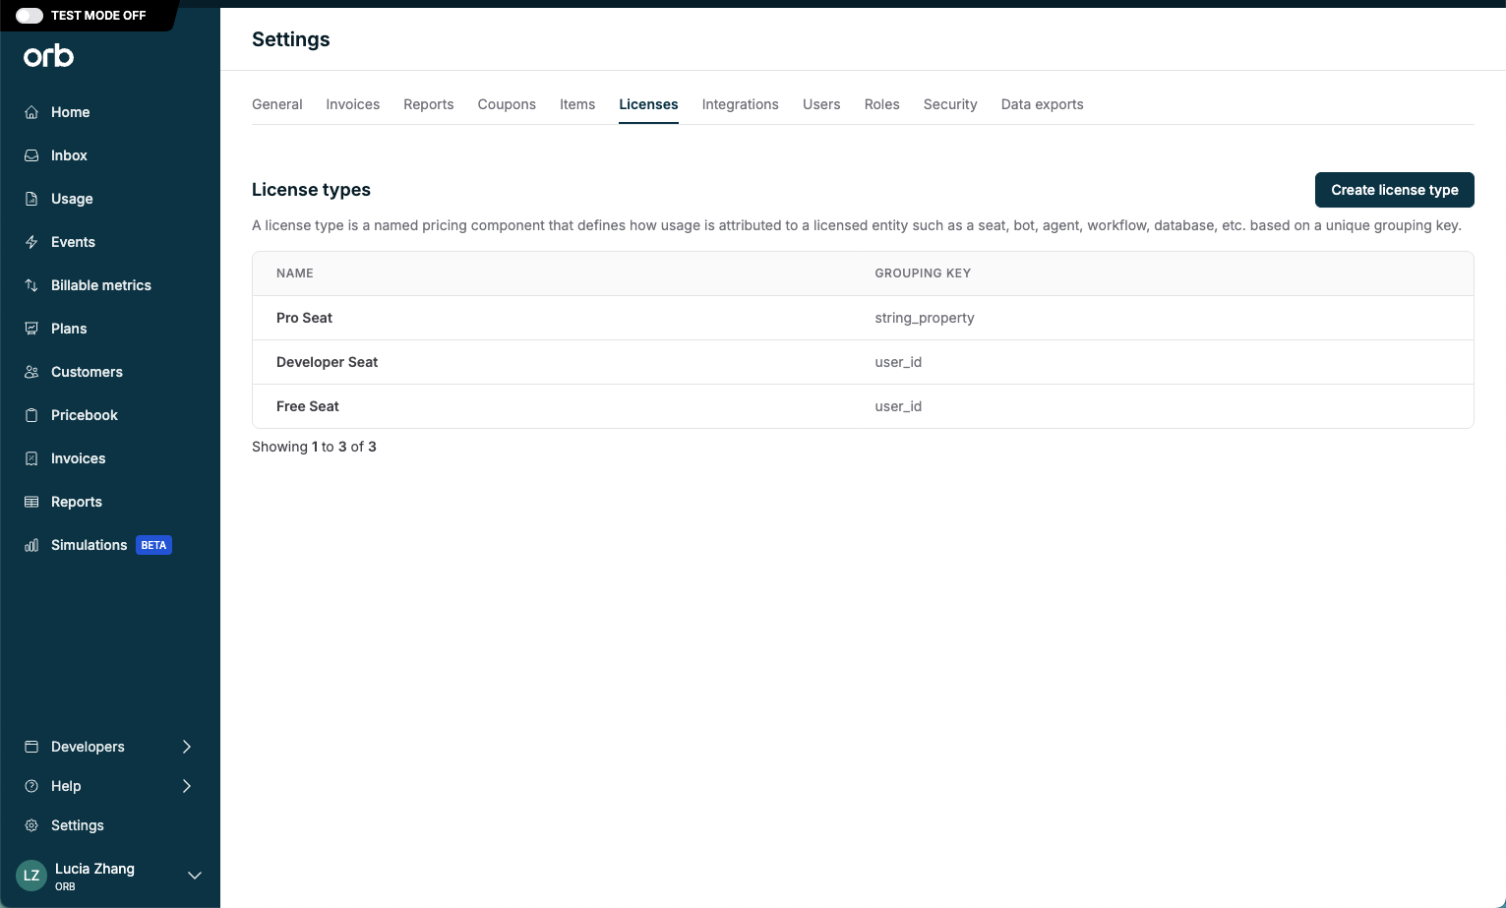Click the Settings gear icon

click(x=31, y=825)
